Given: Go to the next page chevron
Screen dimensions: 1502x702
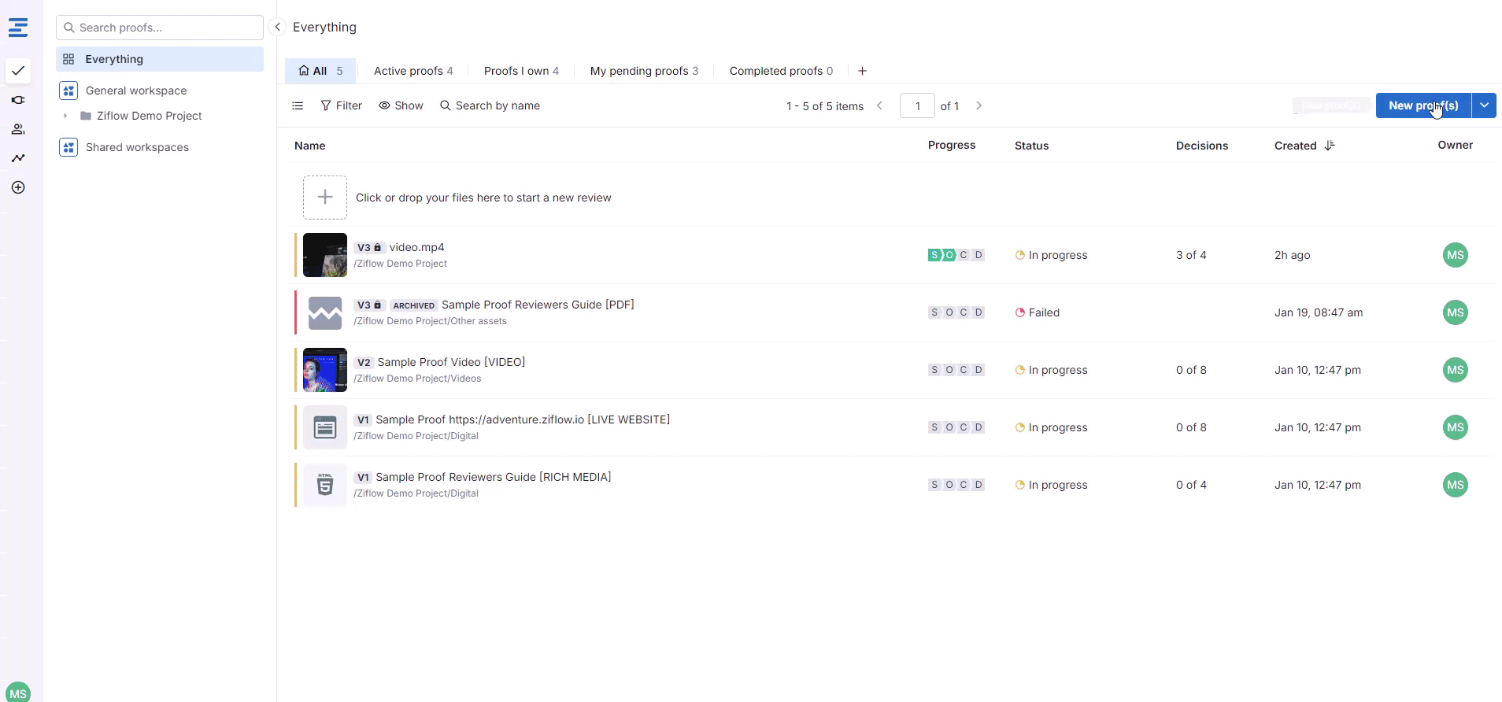Looking at the screenshot, I should point(979,105).
